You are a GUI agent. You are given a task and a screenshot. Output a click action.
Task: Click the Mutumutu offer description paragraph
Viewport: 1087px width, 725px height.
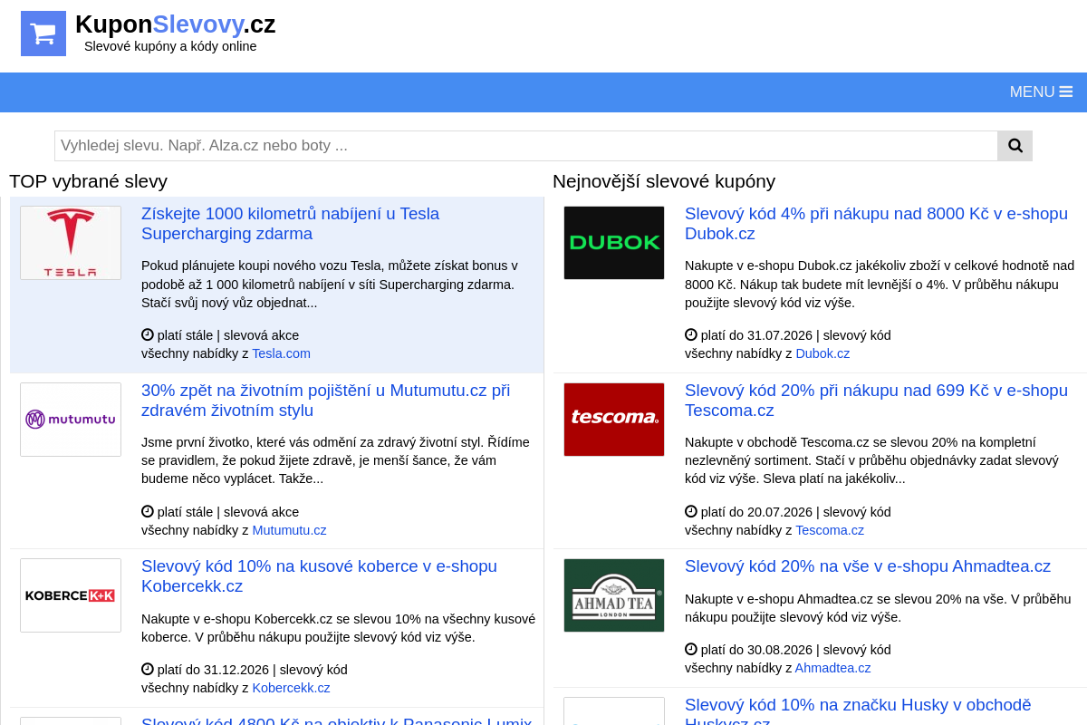pyautogui.click(x=335, y=460)
